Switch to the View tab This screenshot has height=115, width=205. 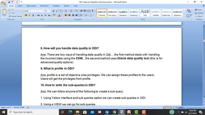coord(76,6)
